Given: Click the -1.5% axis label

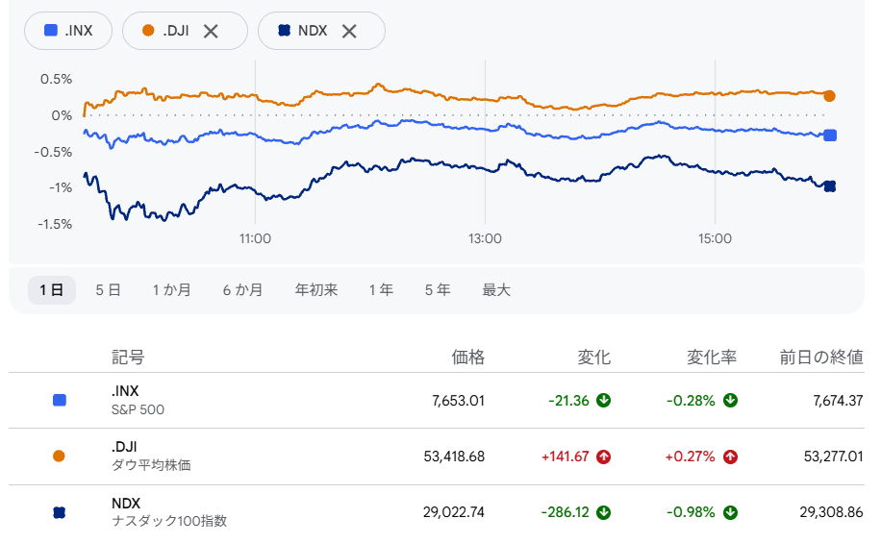Looking at the screenshot, I should point(55,225).
